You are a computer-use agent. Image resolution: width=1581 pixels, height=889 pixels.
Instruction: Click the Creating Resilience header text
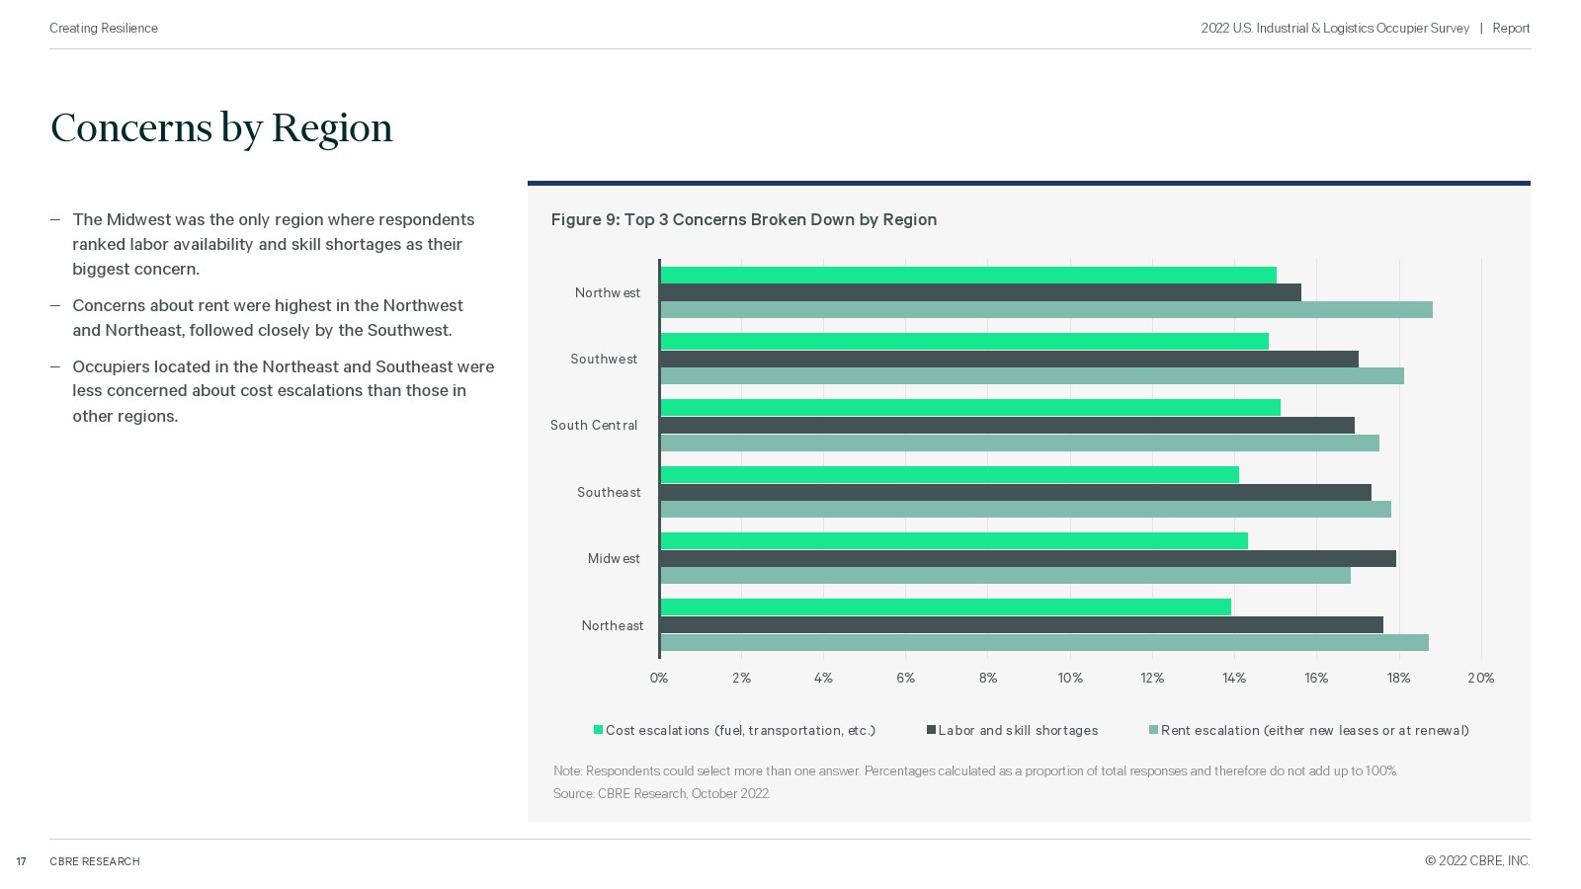104,29
